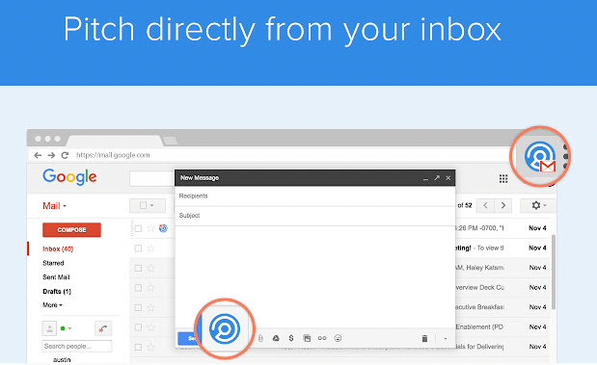Insert an emoticon in the message

tap(338, 338)
